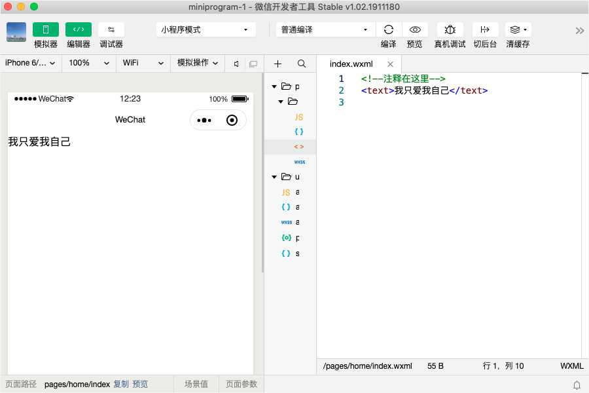The width and height of the screenshot is (589, 393).
Task: Click the file search magnifier icon
Action: pyautogui.click(x=302, y=64)
